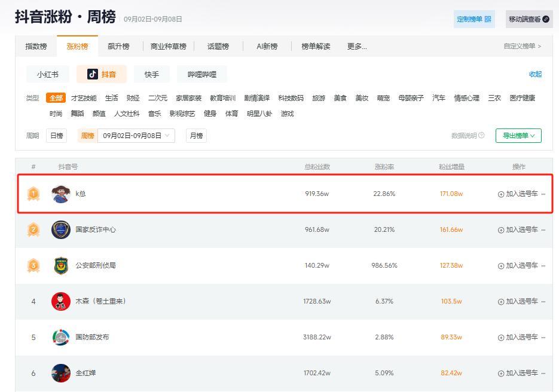Image resolution: width=559 pixels, height=392 pixels.
Task: Add 国家反诈中心 to 选号车
Action: (x=518, y=229)
